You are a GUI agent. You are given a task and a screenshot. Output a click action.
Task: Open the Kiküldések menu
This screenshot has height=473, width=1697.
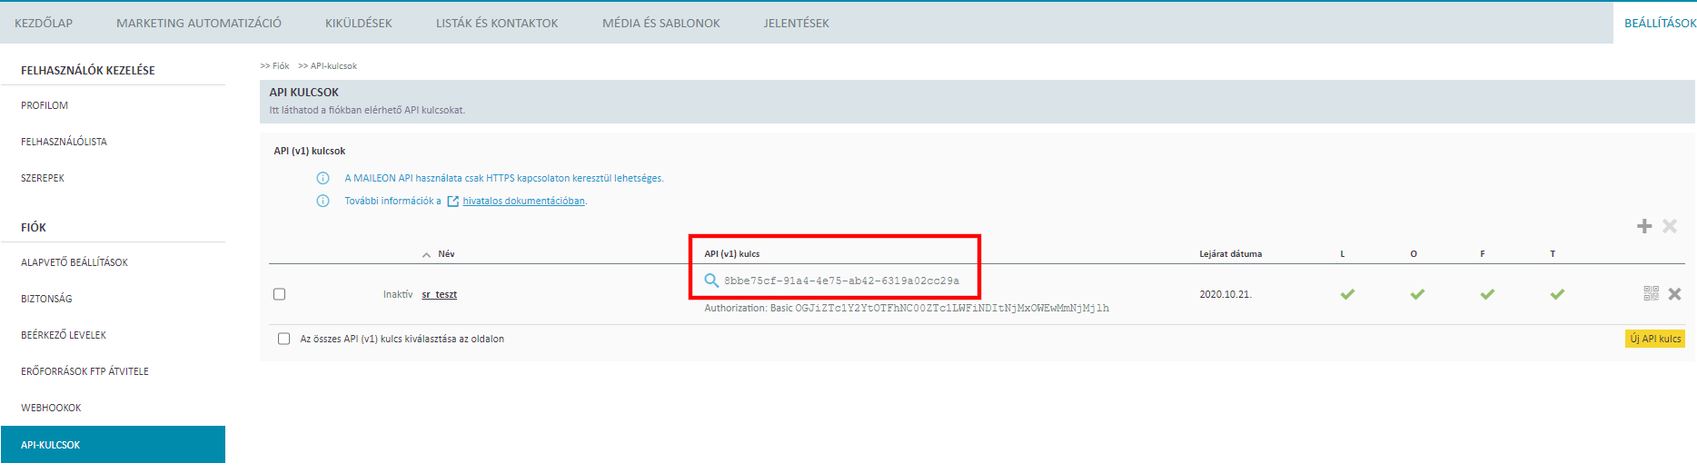pyautogui.click(x=359, y=23)
